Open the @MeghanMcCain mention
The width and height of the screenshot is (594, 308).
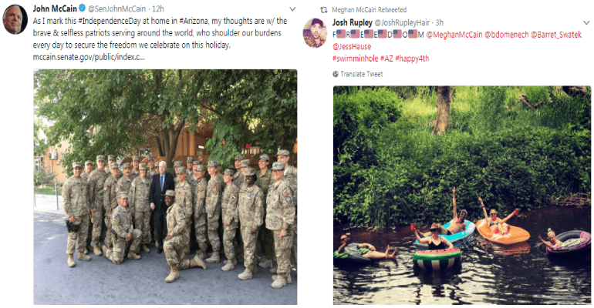click(454, 35)
